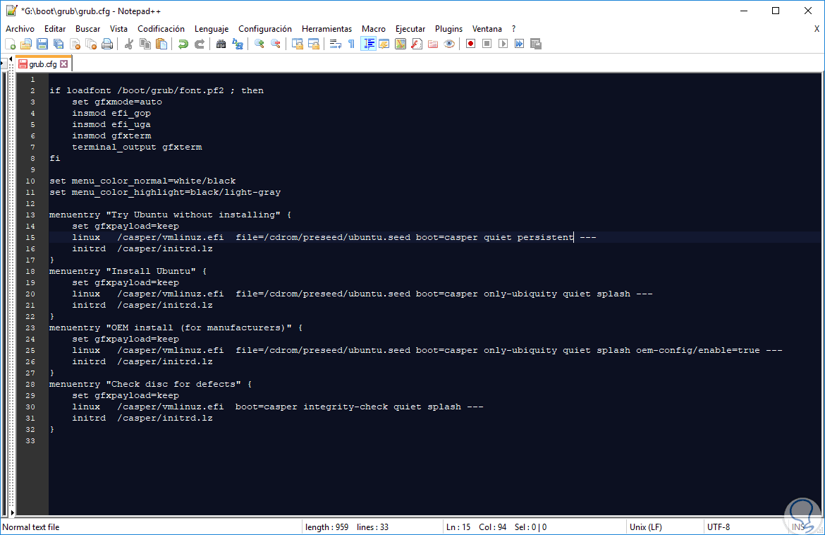This screenshot has width=825, height=535.
Task: Open the Ejecutar menu
Action: (410, 29)
